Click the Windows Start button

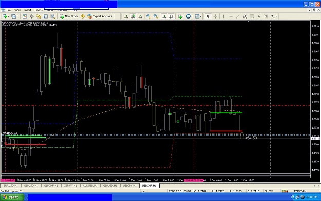pos(12,197)
